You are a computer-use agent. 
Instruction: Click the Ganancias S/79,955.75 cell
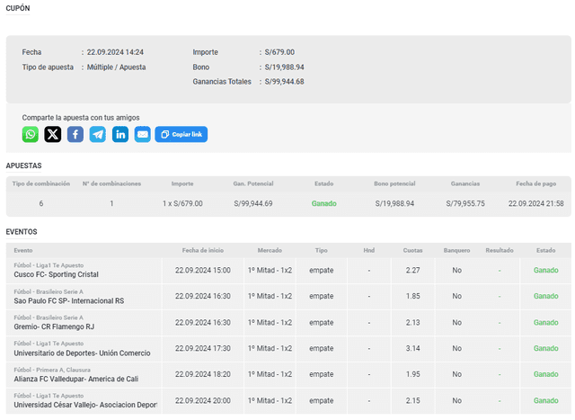pos(465,203)
